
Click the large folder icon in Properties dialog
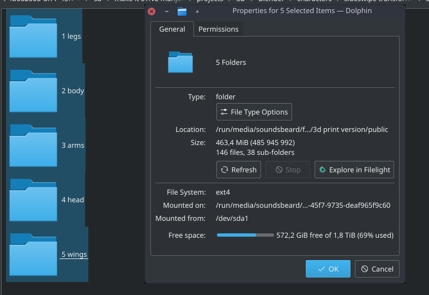tap(180, 62)
